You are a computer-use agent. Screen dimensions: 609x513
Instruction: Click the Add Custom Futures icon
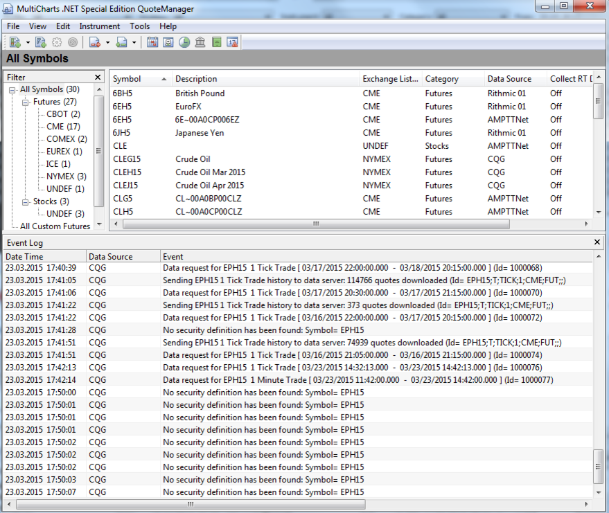tap(40, 42)
